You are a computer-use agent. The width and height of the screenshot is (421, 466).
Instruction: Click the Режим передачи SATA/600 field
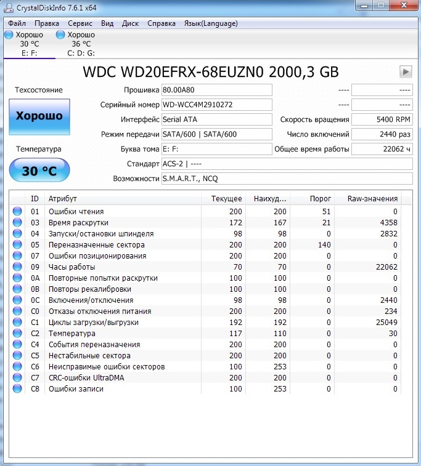[x=216, y=134]
